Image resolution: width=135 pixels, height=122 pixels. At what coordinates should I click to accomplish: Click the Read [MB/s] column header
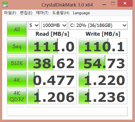pyautogui.click(x=52, y=34)
